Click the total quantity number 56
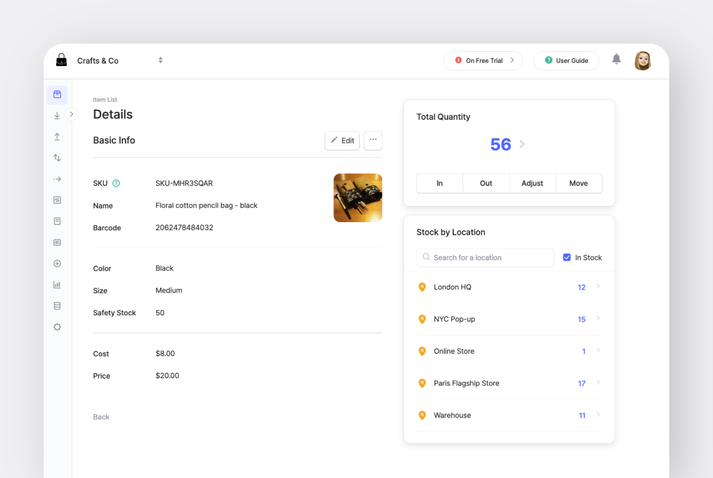 [x=501, y=145]
